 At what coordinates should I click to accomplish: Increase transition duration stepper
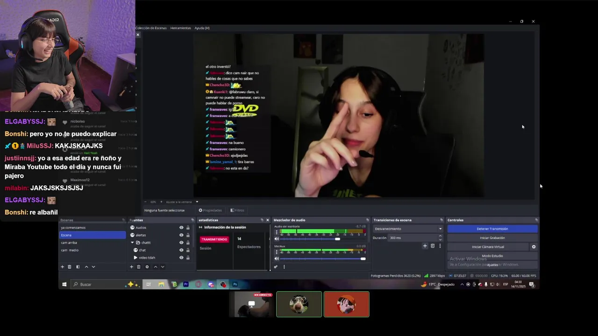click(x=440, y=236)
